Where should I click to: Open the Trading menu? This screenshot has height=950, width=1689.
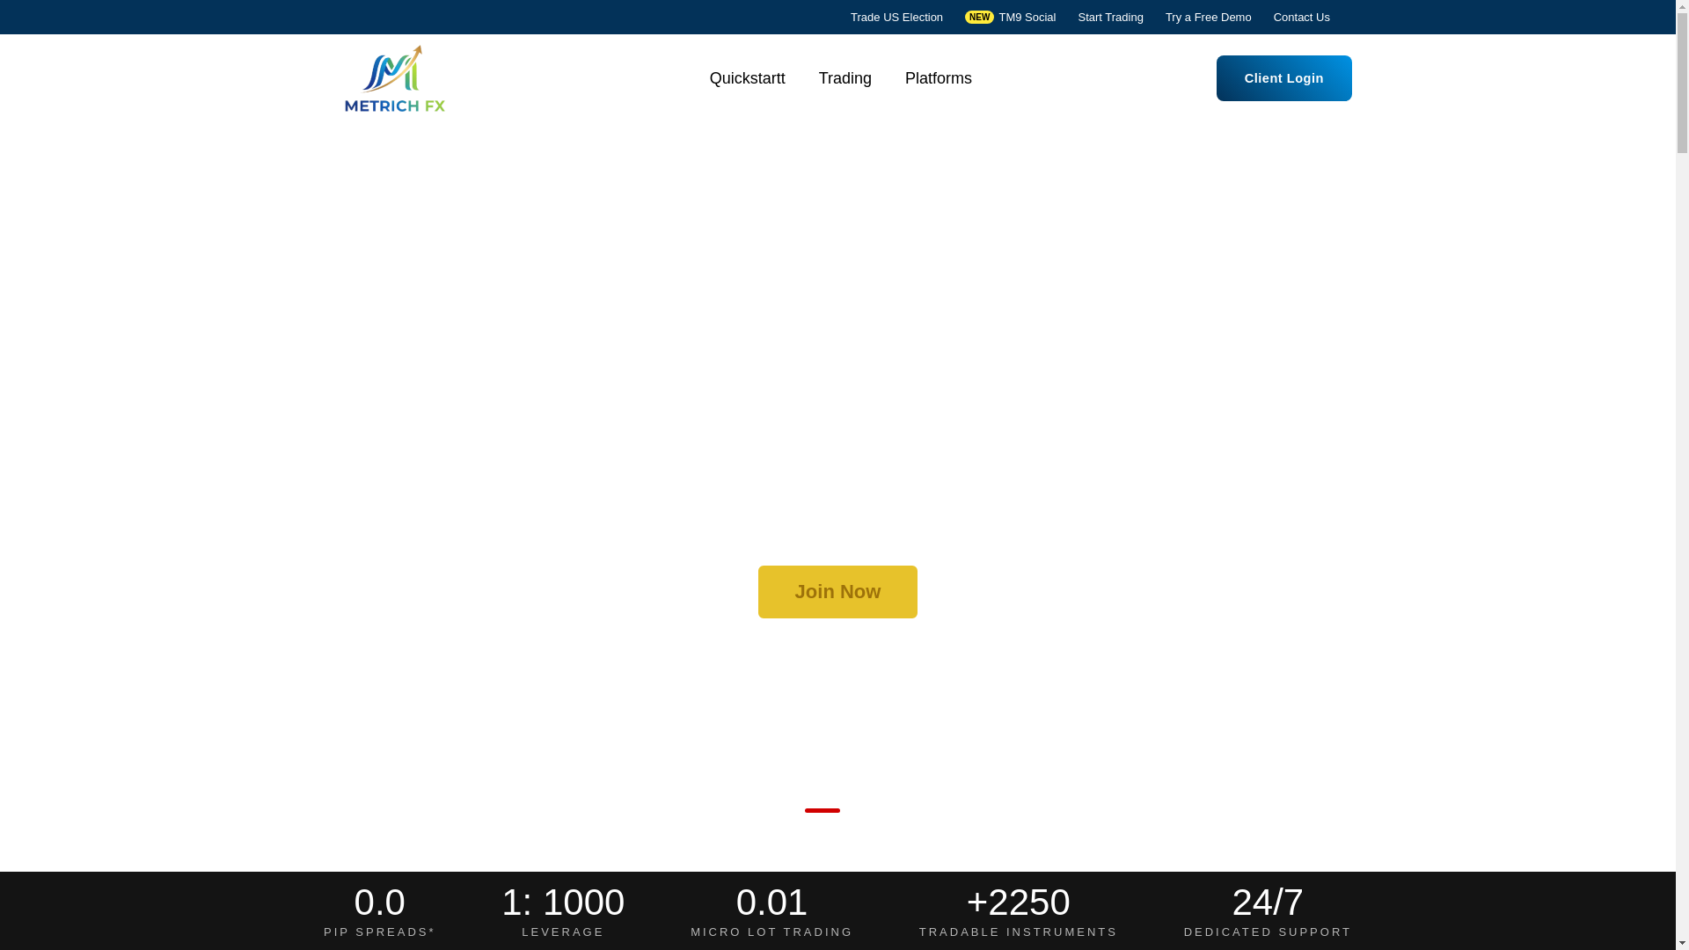[844, 78]
